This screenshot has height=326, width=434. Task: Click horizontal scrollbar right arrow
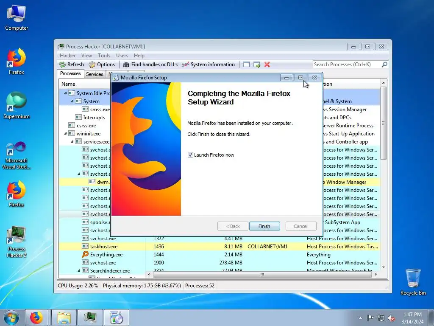click(376, 274)
